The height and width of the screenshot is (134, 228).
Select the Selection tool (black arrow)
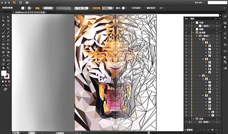coord(3,17)
